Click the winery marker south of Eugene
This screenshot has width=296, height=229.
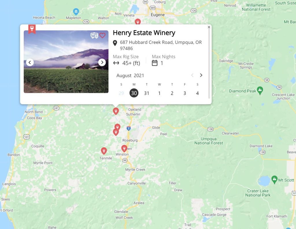[138, 21]
